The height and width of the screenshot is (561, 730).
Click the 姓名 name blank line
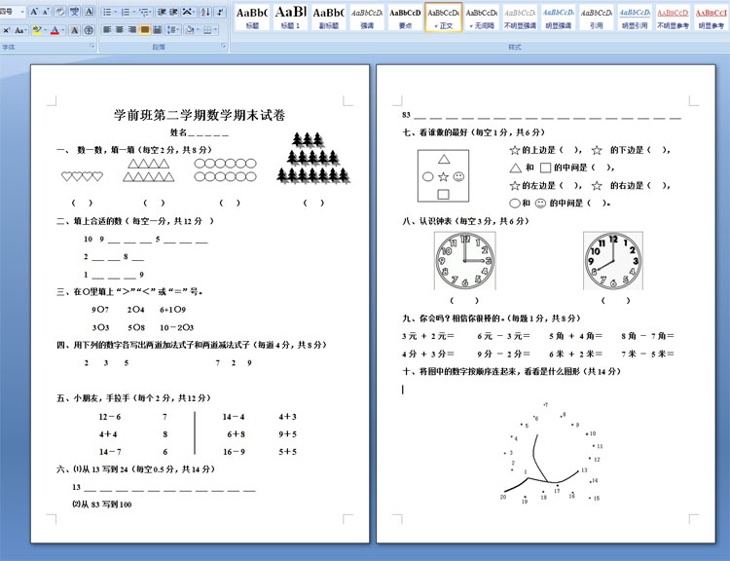(208, 133)
